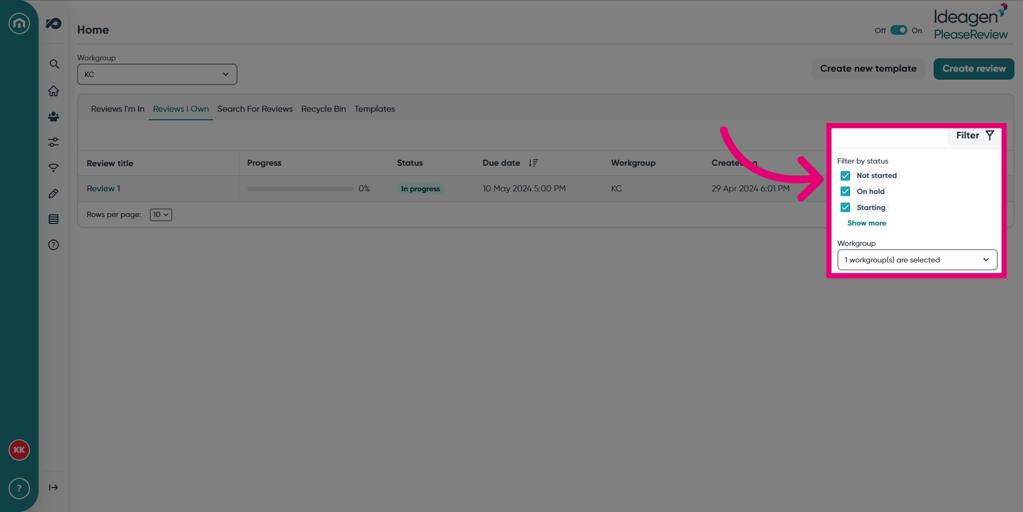Click the In progress status badge
The image size is (1023, 512).
[421, 189]
